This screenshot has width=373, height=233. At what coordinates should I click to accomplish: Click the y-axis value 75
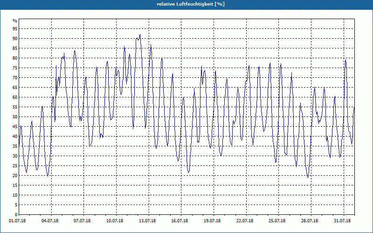15,68
